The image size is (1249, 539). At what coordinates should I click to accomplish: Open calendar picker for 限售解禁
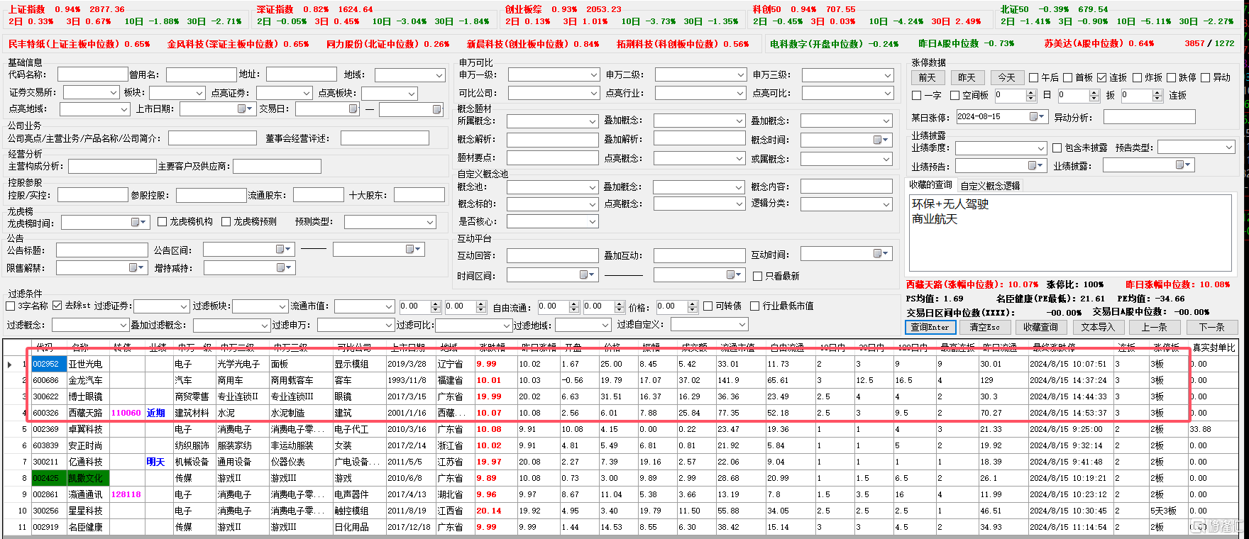pos(136,268)
